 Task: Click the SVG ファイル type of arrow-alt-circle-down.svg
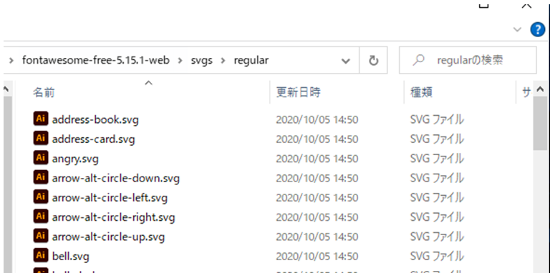437,179
